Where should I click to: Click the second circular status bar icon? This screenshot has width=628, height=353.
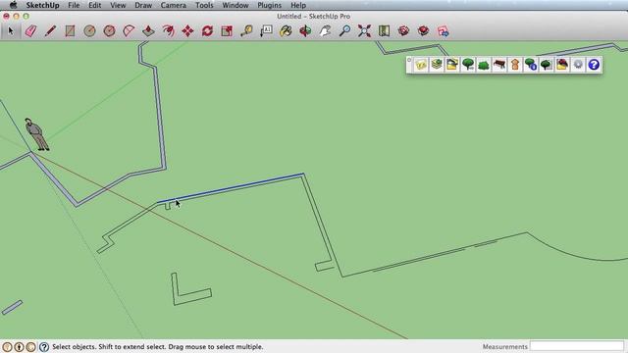[x=20, y=346]
